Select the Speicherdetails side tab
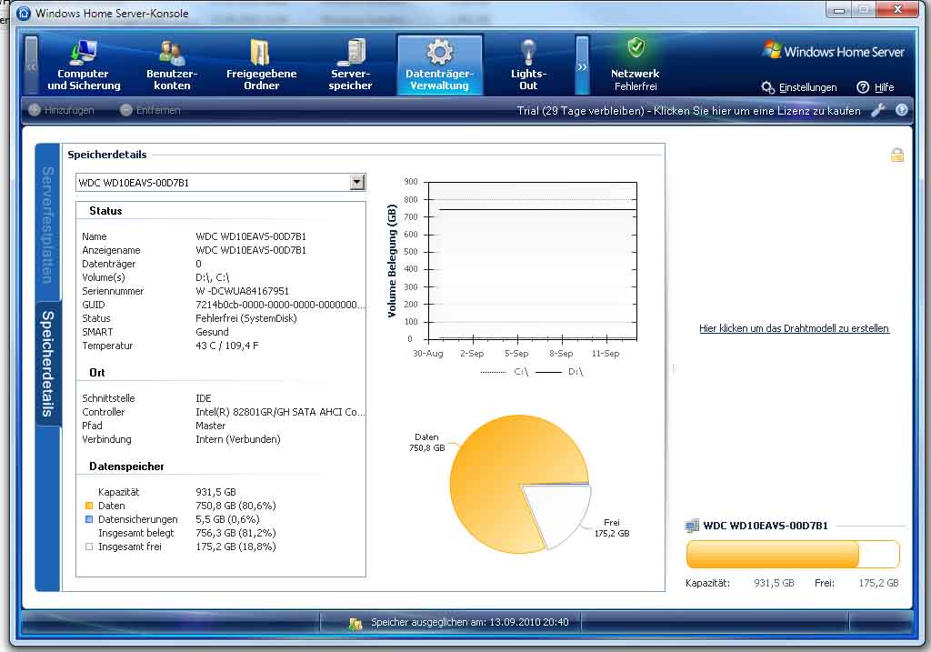This screenshot has height=652, width=931. coord(47,364)
